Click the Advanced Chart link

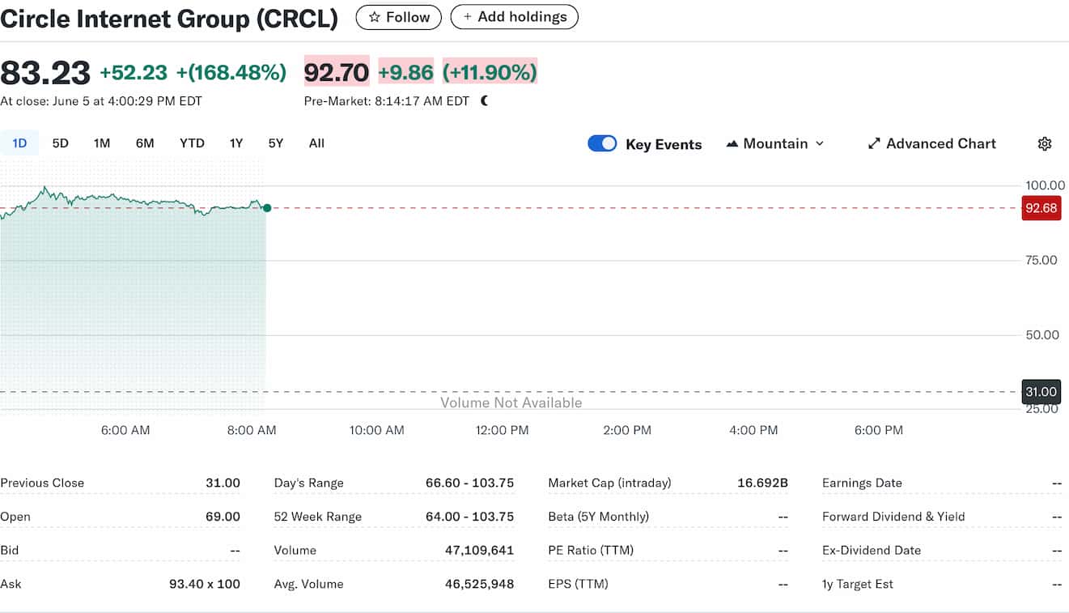click(x=940, y=144)
